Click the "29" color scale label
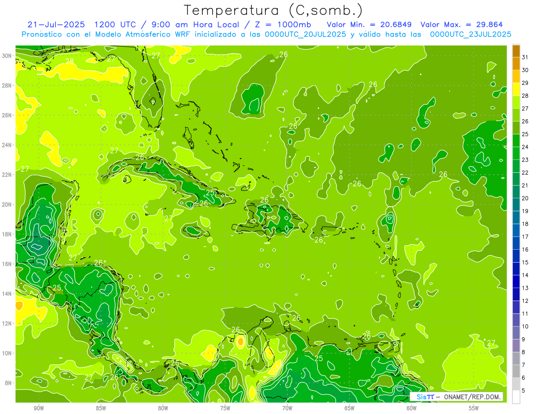This screenshot has width=537, height=414. pyautogui.click(x=525, y=83)
